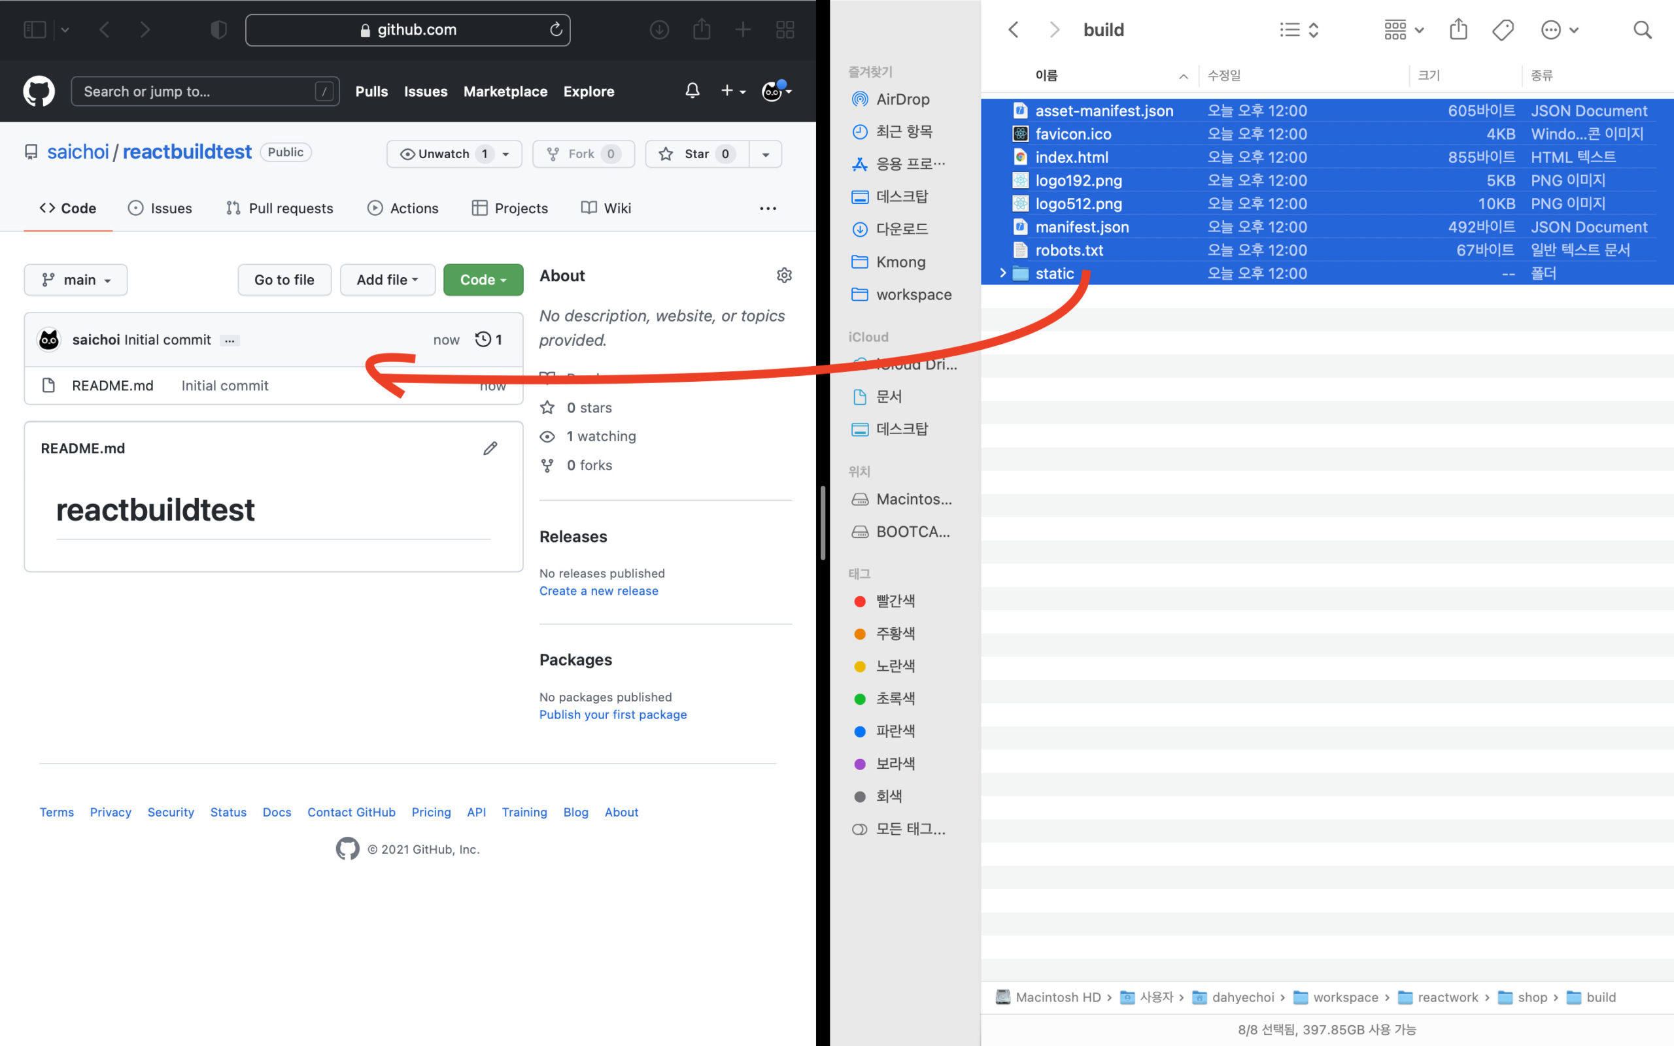Open Issues in GitHub header
The height and width of the screenshot is (1046, 1674).
(426, 92)
